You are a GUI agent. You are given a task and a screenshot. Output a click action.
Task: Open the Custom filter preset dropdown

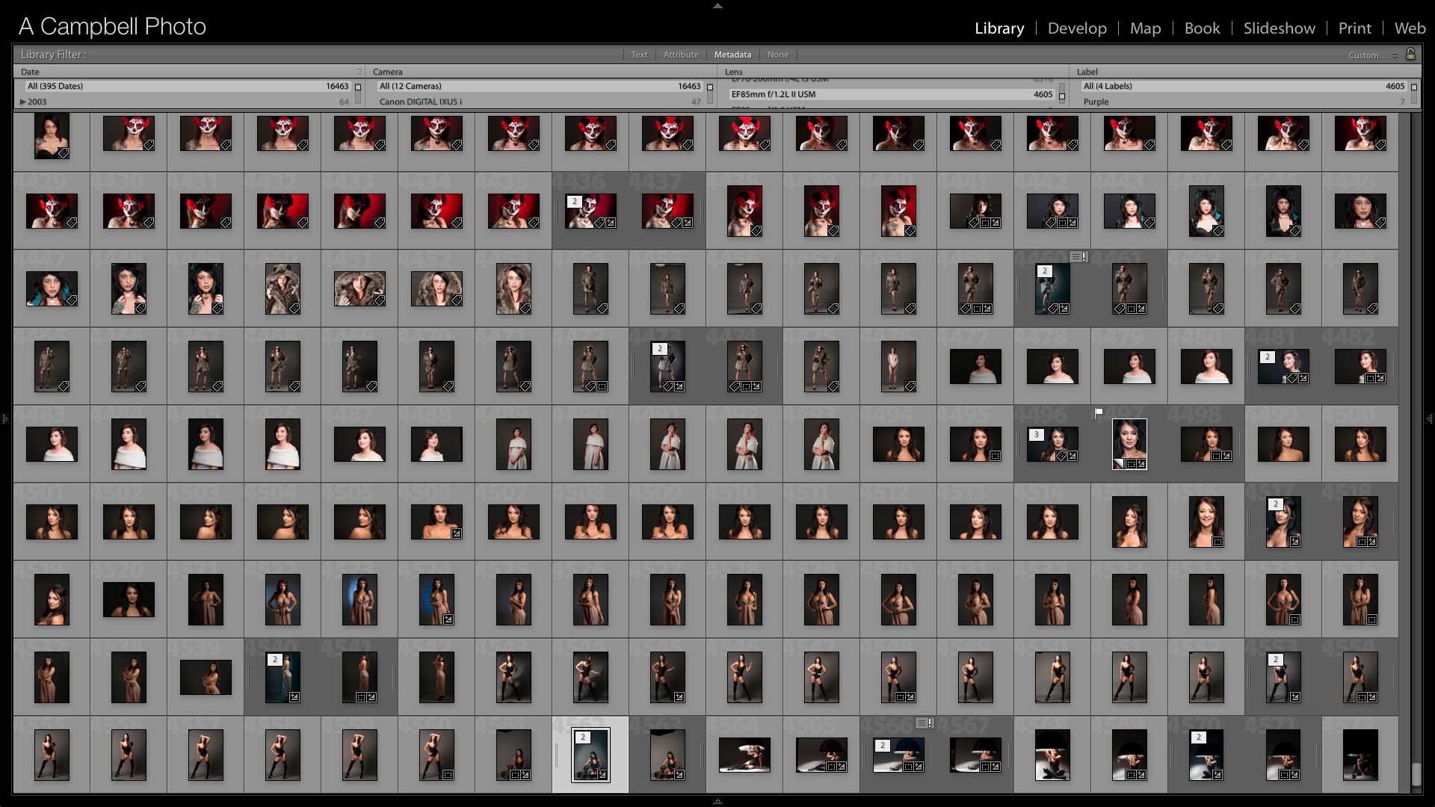click(x=1373, y=55)
